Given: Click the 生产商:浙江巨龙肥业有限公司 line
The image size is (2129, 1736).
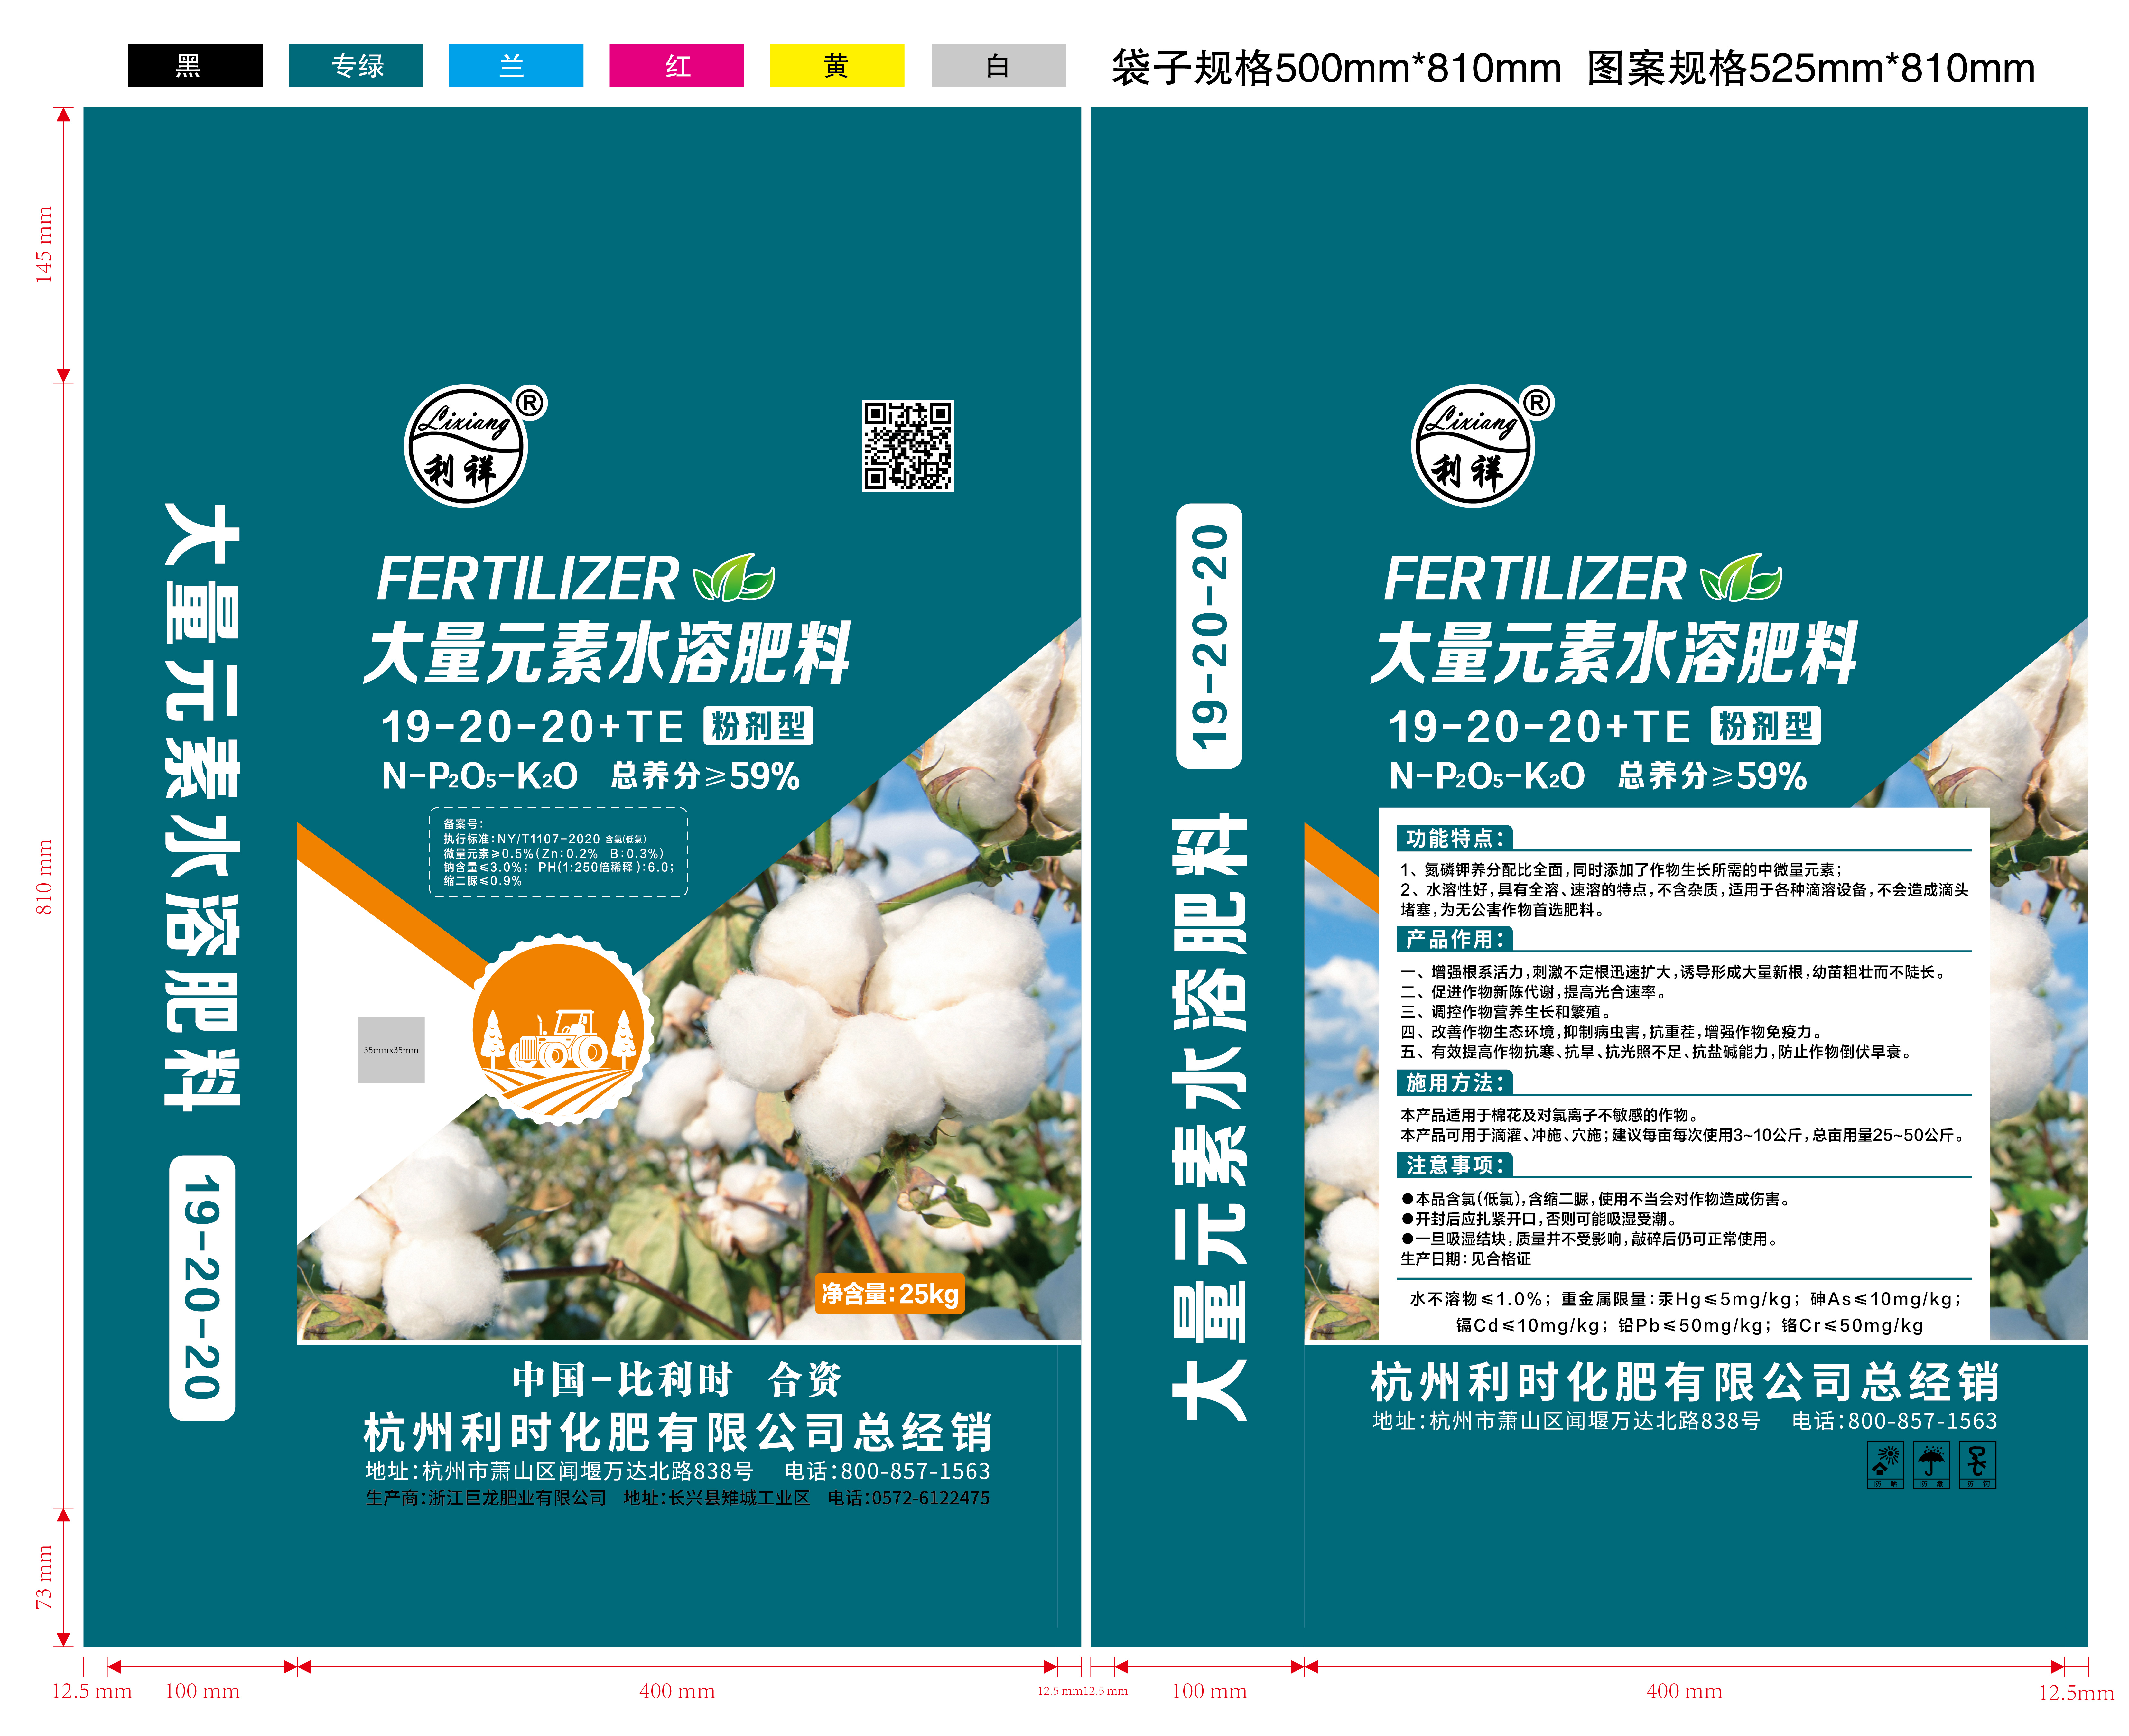Looking at the screenshot, I should click(486, 1498).
